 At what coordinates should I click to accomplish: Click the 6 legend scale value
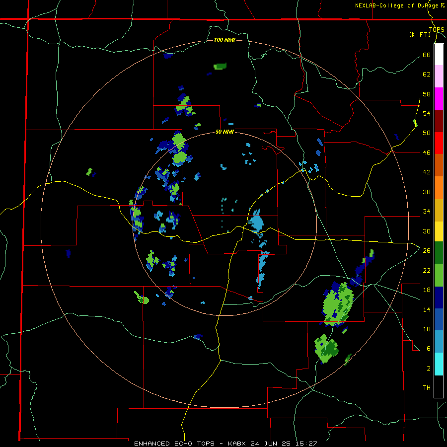point(429,349)
